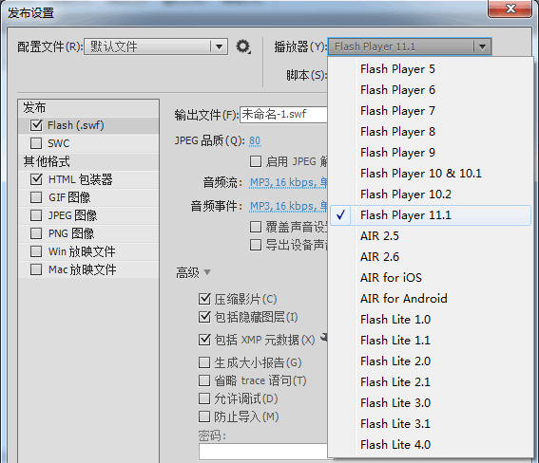Choose AIR for iOS target
The image size is (539, 463).
[x=431, y=278]
